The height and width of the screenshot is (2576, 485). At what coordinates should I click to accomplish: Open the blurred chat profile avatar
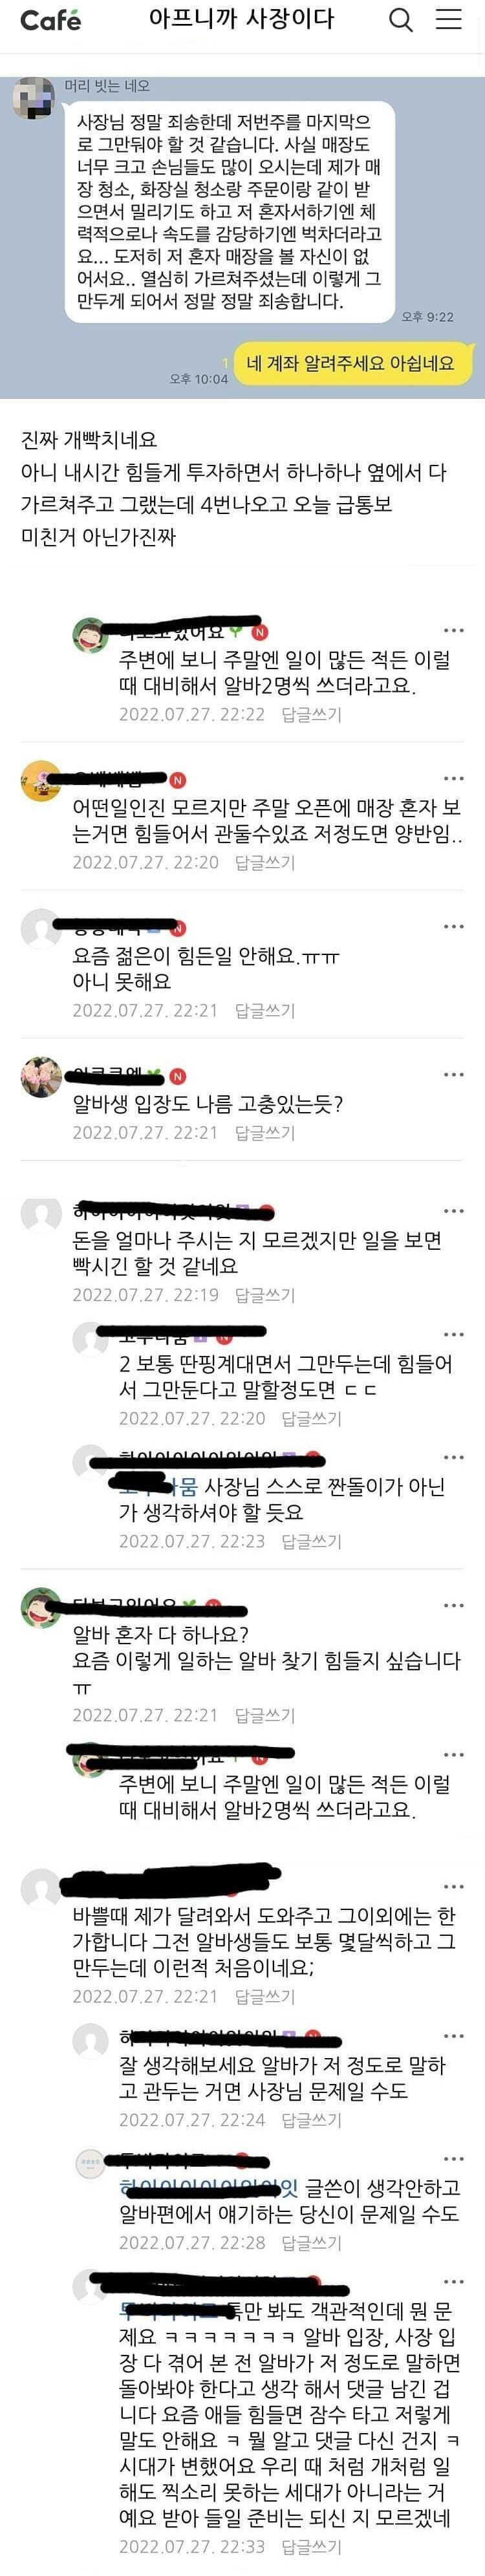32,97
